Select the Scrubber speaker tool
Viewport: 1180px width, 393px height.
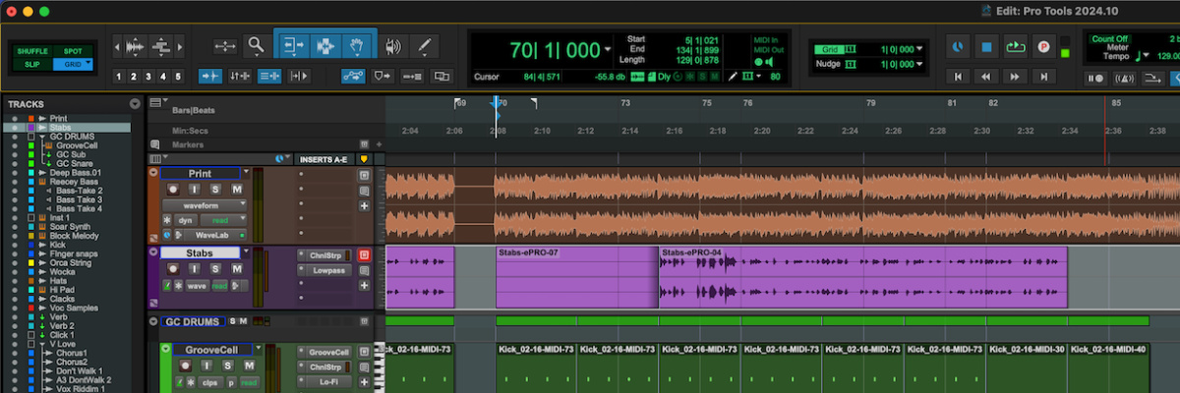(393, 45)
